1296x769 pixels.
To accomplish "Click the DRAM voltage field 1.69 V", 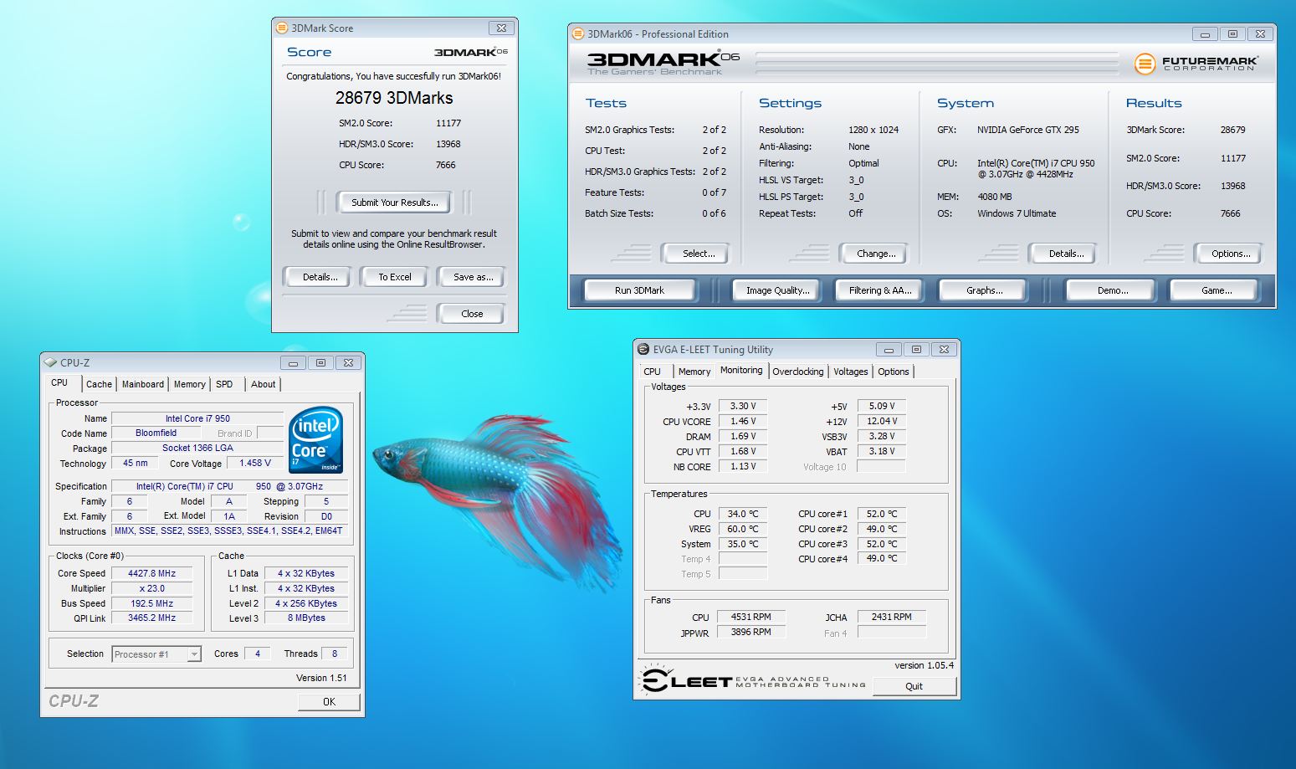I will (x=743, y=436).
